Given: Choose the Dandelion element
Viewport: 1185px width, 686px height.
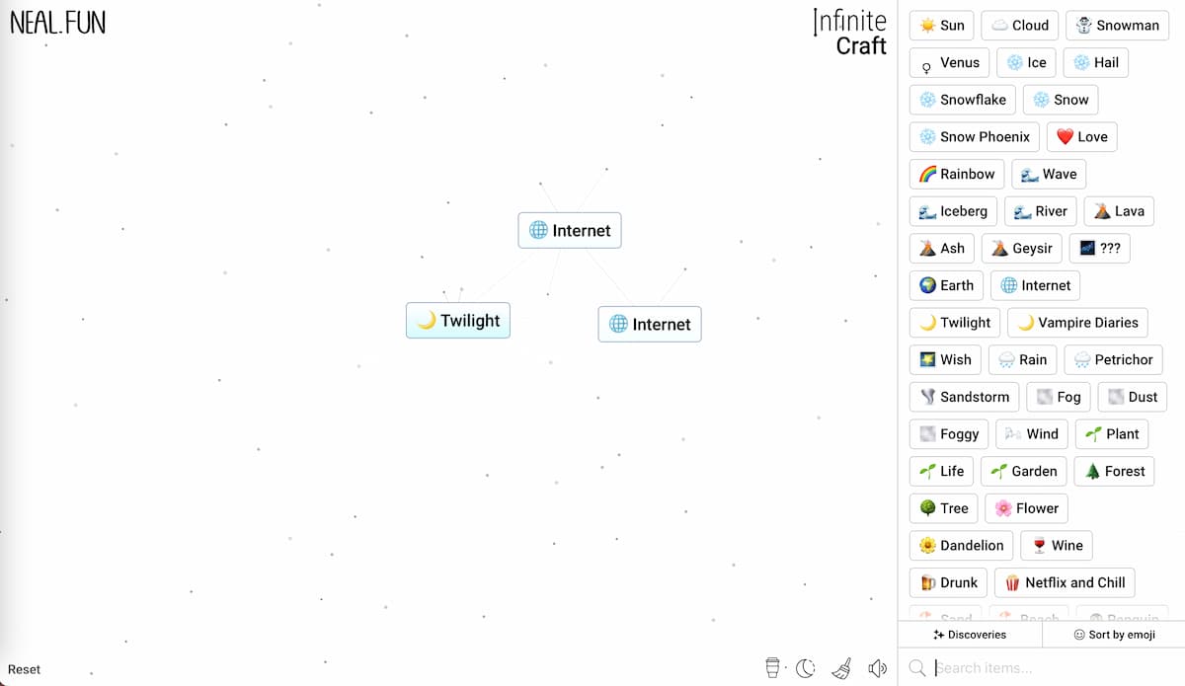Looking at the screenshot, I should (x=961, y=546).
